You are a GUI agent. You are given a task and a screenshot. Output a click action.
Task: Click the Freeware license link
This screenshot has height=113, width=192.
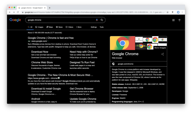(123, 95)
